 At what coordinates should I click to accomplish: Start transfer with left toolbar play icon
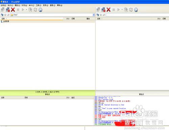pos(23,10)
